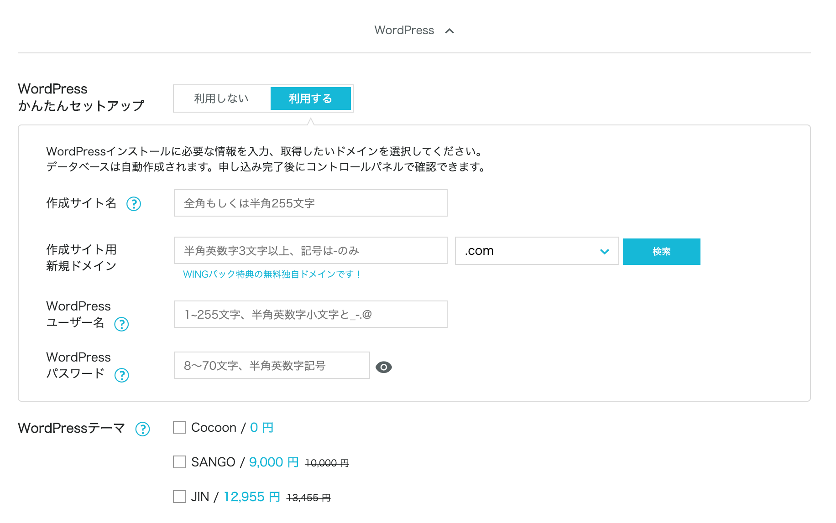Focus the 作成サイト名 input field
Viewport: 836px width, 523px height.
(310, 203)
